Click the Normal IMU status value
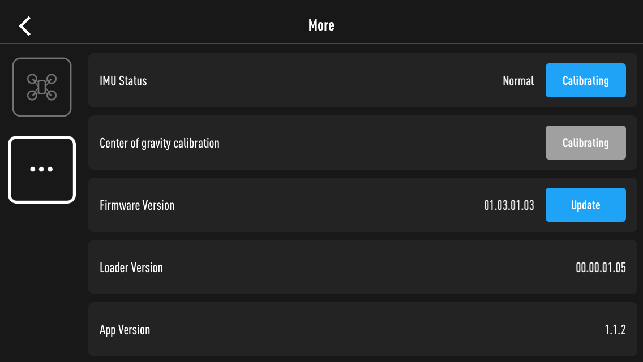This screenshot has height=362, width=643. click(518, 81)
